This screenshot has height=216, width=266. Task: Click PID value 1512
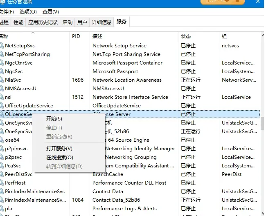pos(78,97)
